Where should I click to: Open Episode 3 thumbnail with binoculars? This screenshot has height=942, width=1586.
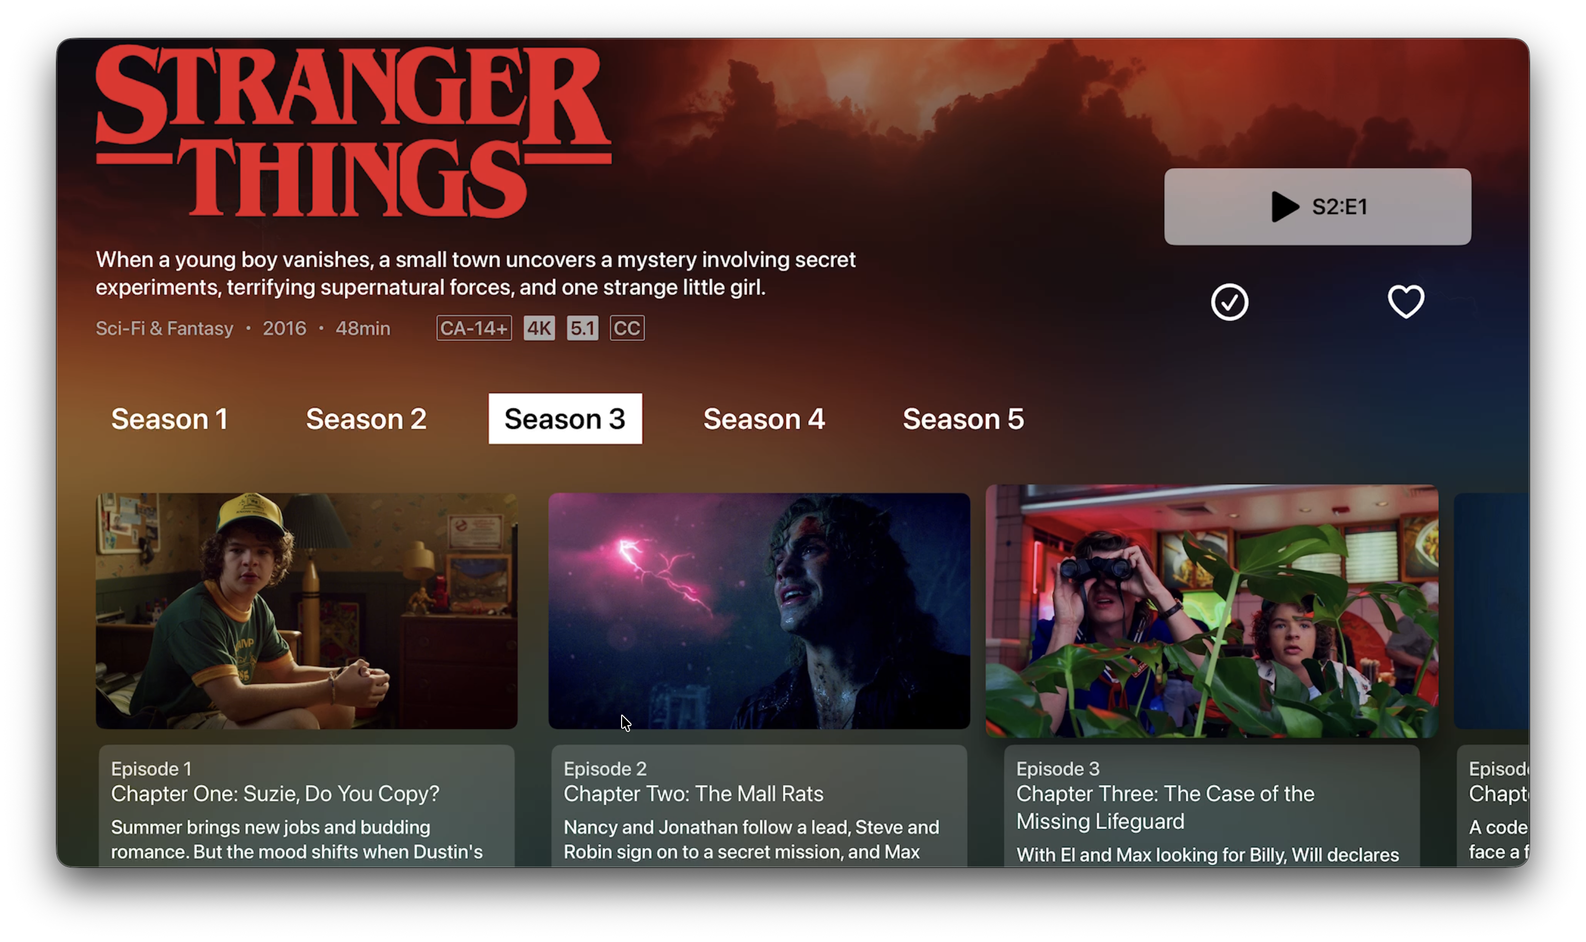pos(1212,611)
